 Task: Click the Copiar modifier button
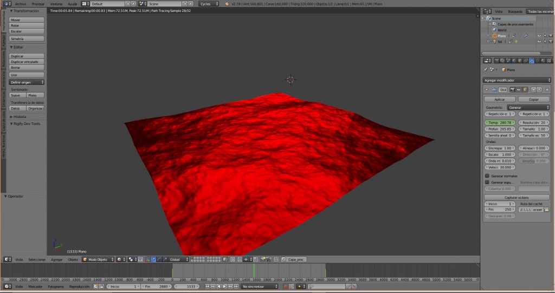point(534,100)
